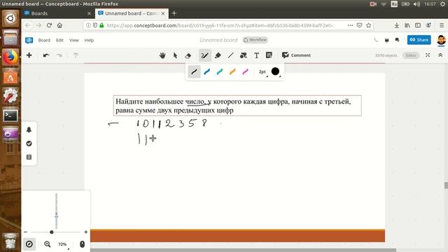Open the Firefox downloads arrow
The height and width of the screenshot is (252, 448).
(x=397, y=25)
